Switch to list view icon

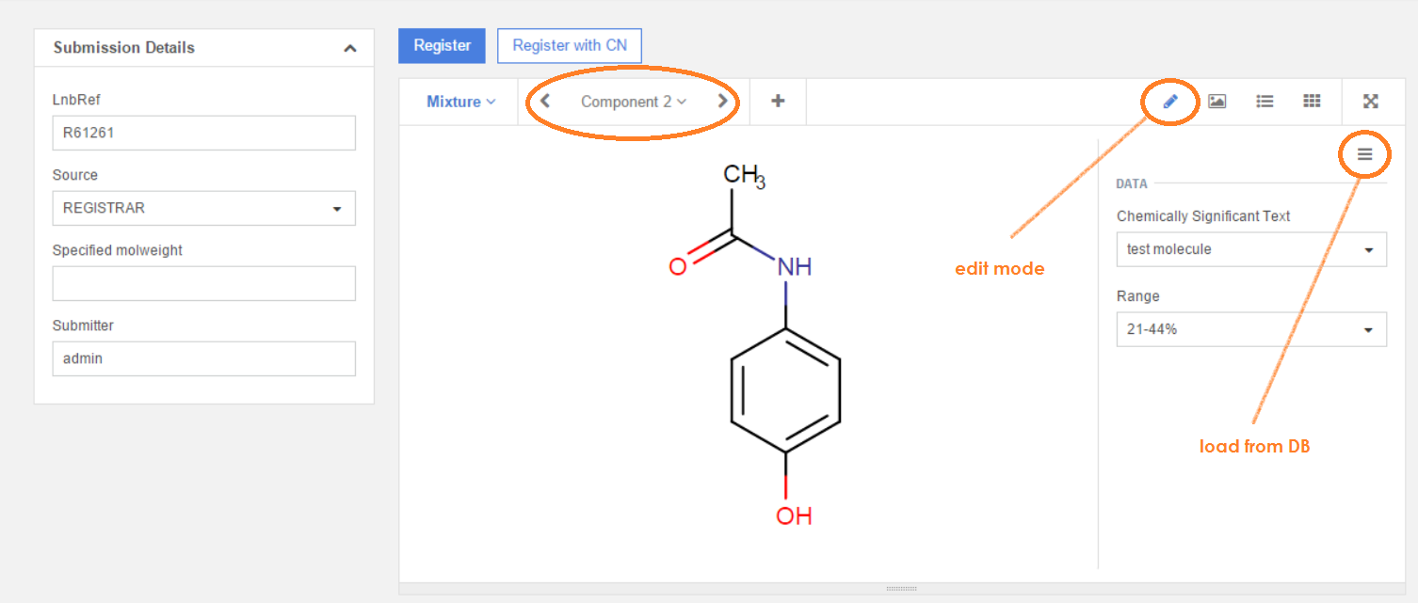coord(1265,102)
